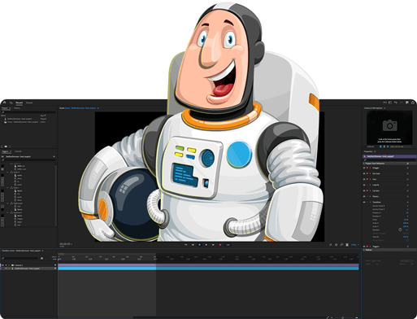
Task: Switch to the Record mode tab
Action: coord(20,103)
